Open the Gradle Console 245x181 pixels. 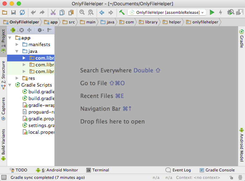(217, 170)
